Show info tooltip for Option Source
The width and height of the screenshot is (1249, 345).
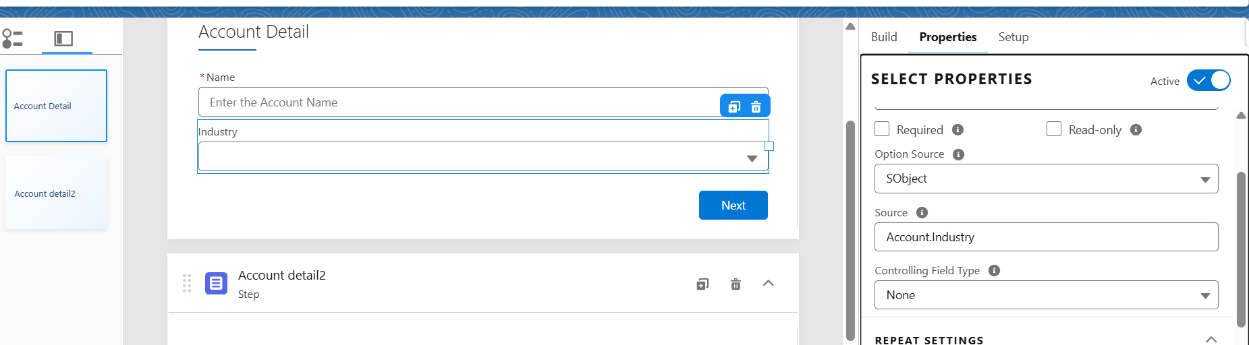pos(958,154)
